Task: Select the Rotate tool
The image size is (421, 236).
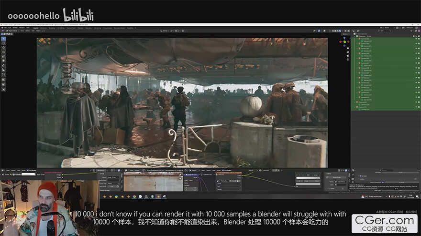Action: (3, 52)
